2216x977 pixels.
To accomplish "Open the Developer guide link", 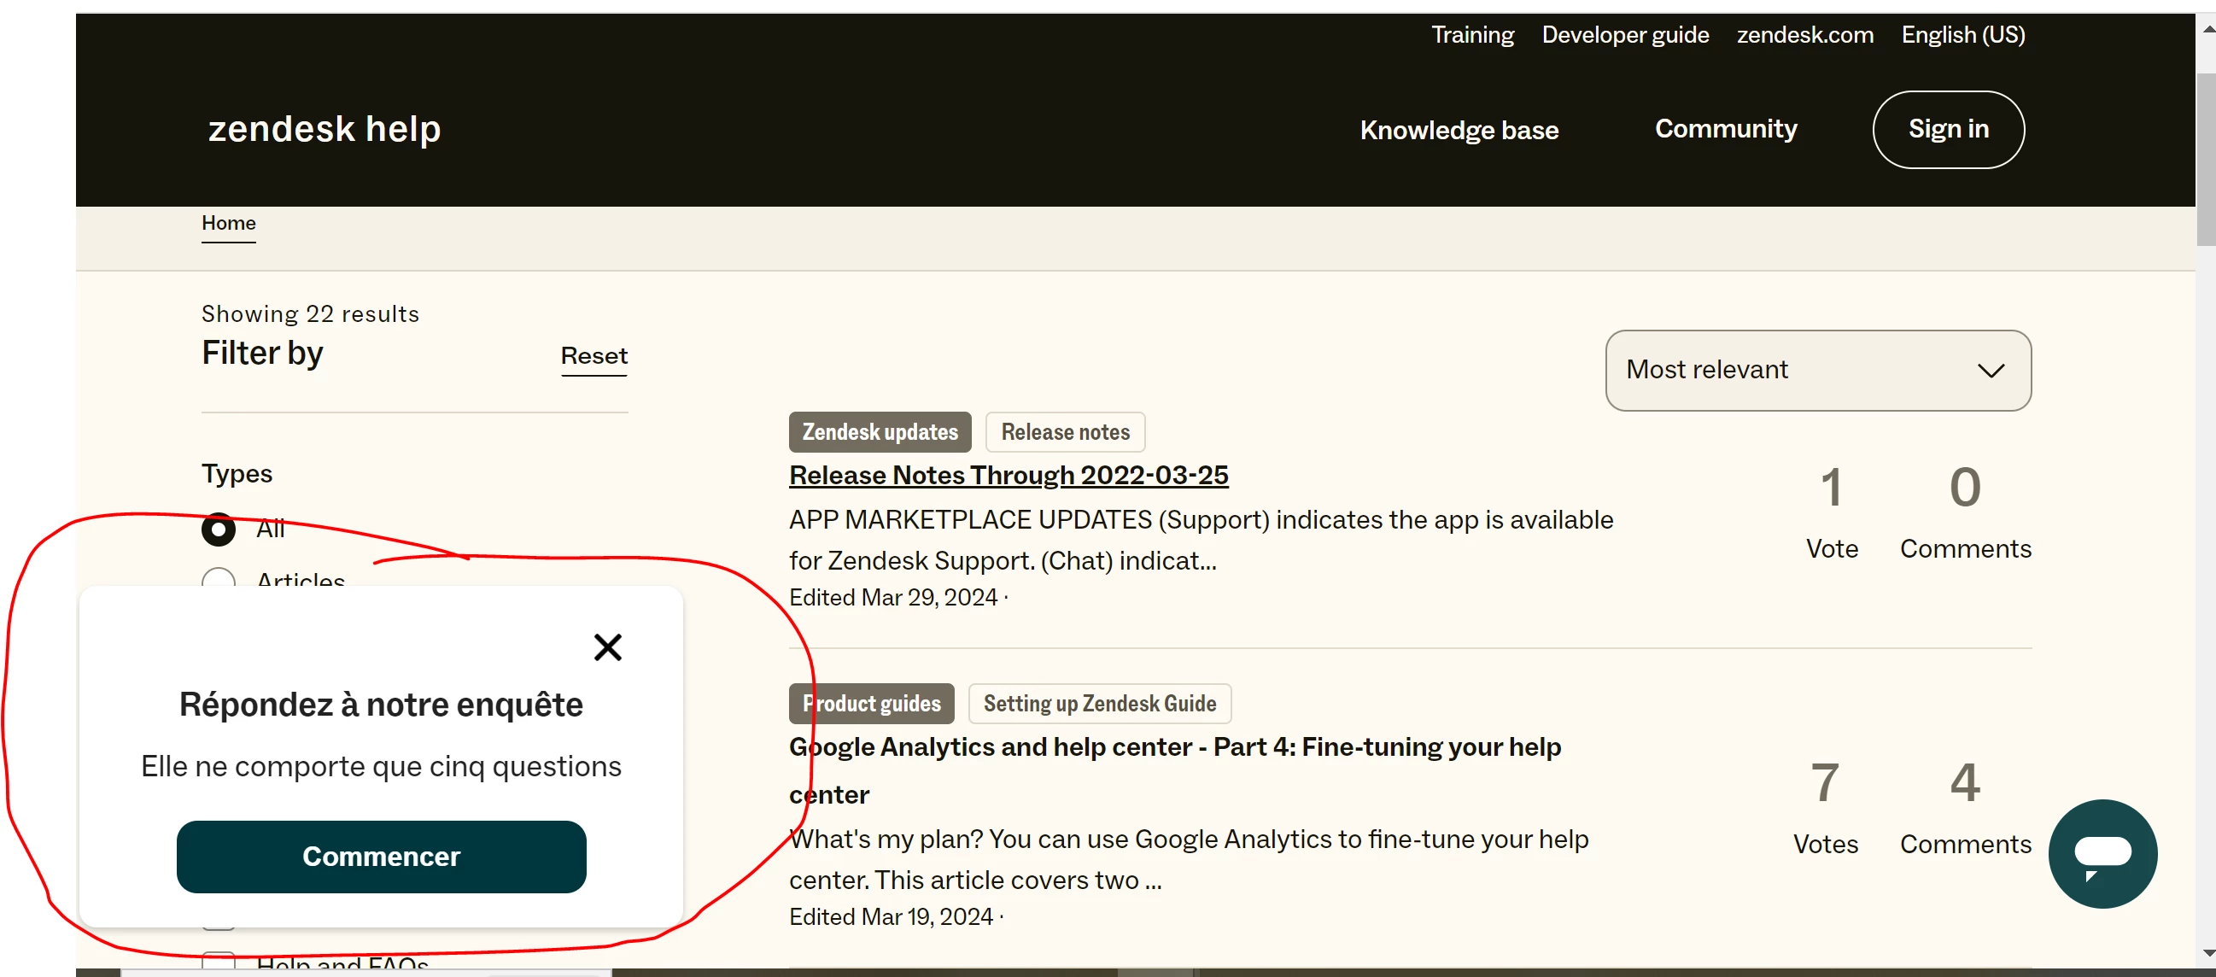I will (x=1624, y=34).
